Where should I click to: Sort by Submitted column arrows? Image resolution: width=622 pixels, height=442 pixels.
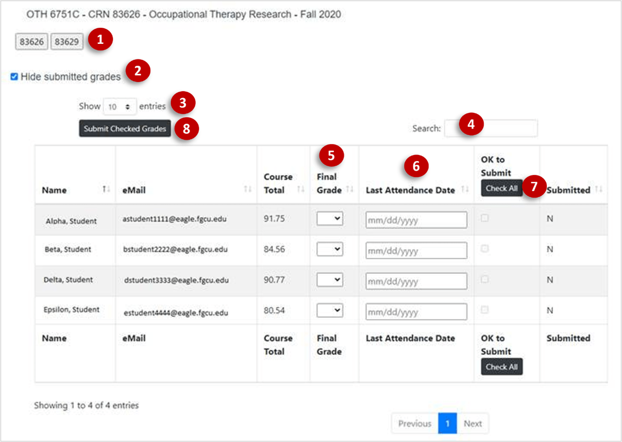(x=599, y=189)
